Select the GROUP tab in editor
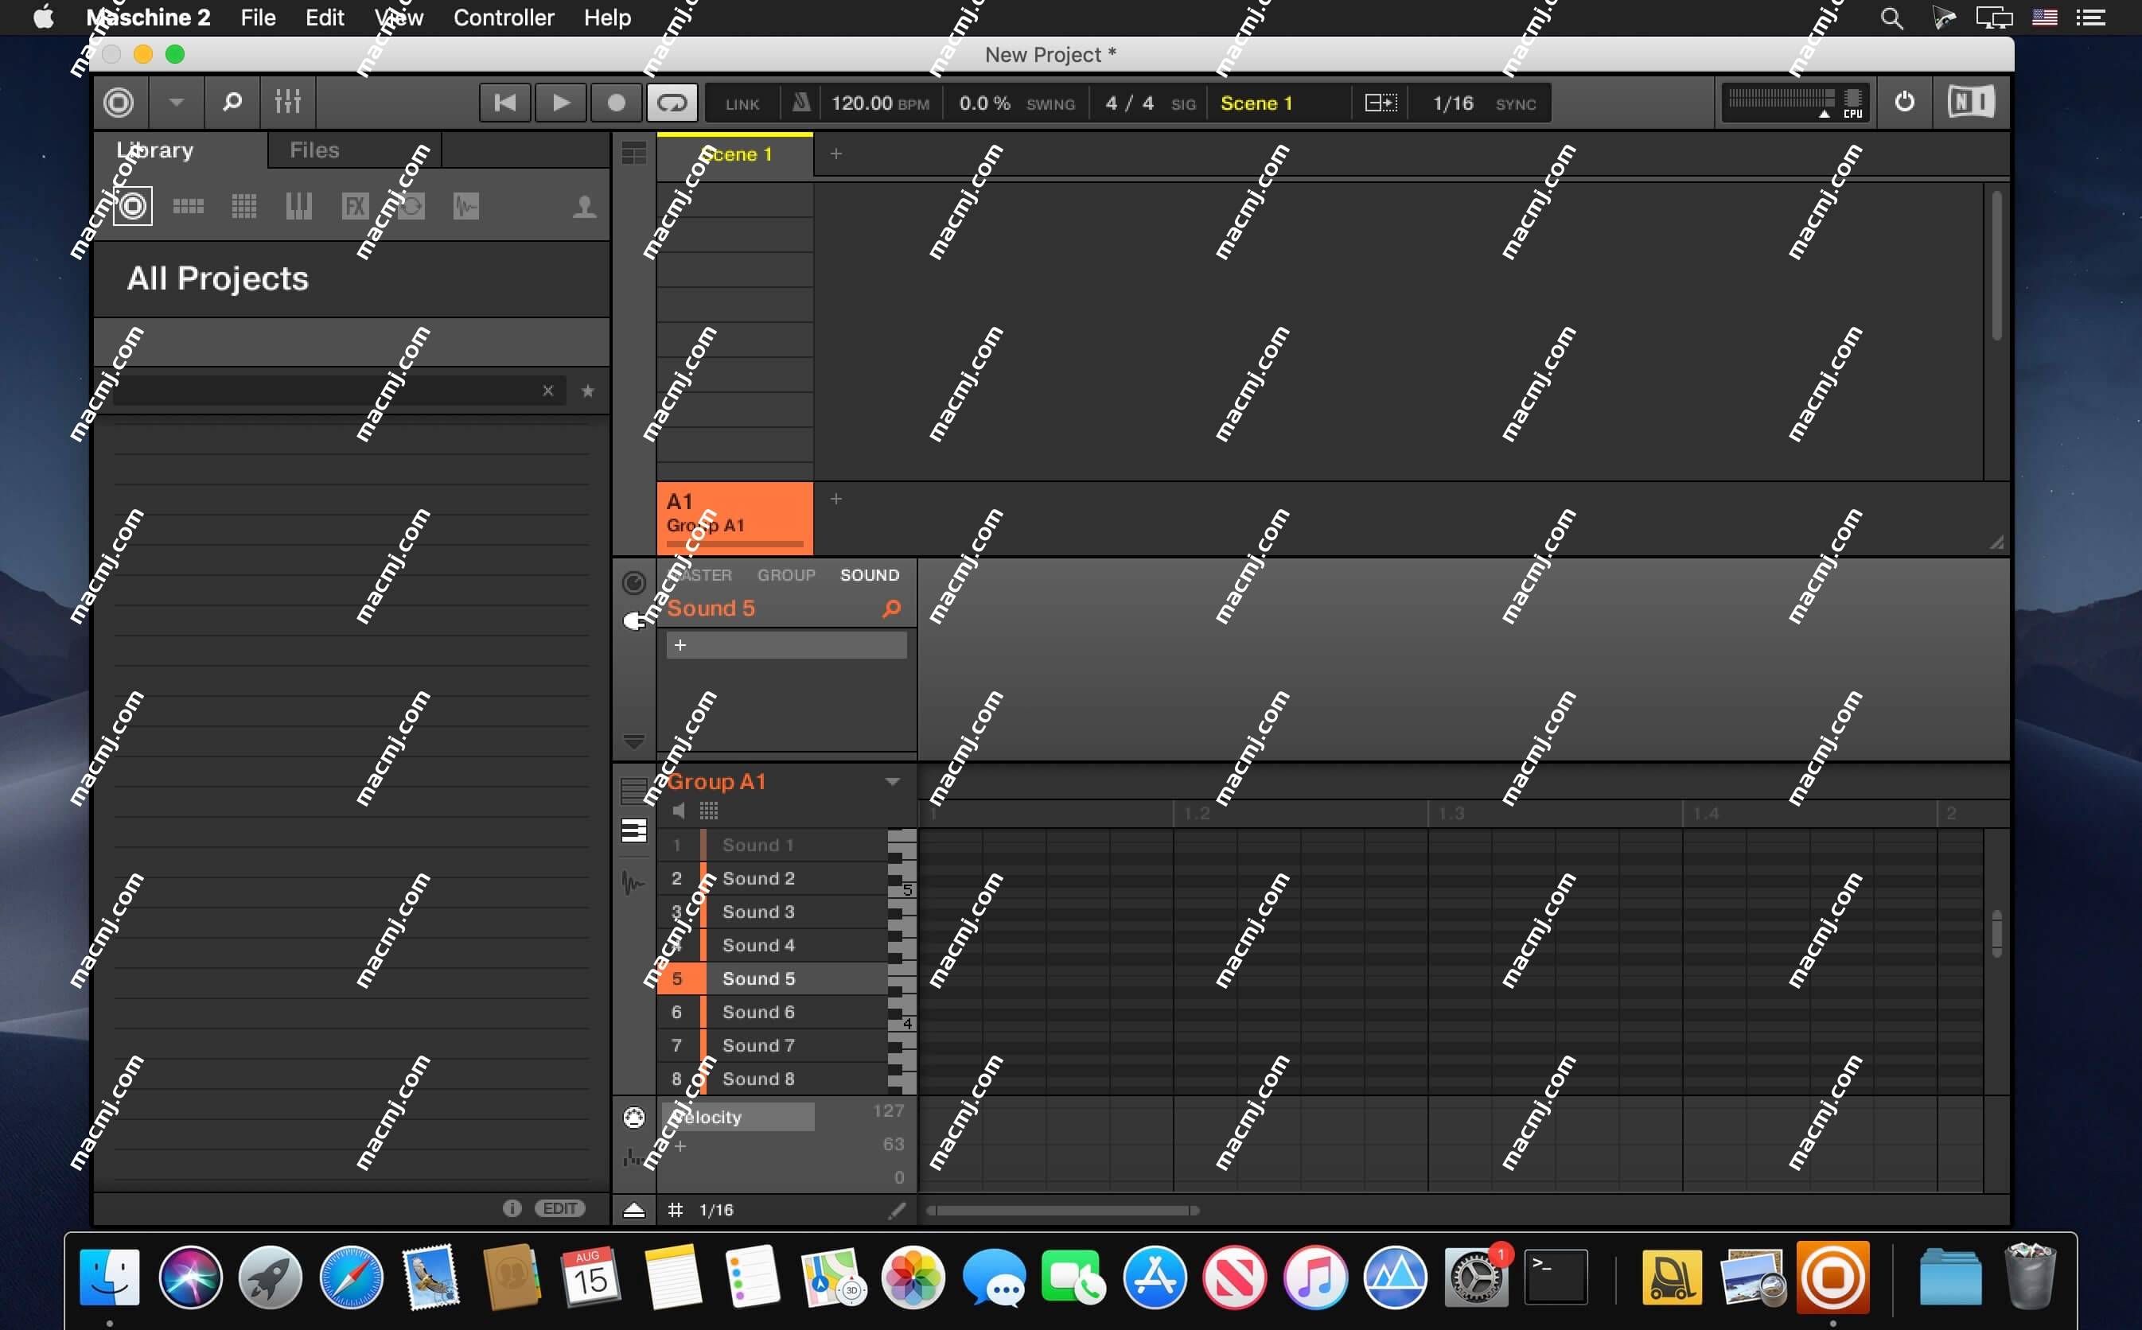Viewport: 2142px width, 1330px height. [x=785, y=574]
